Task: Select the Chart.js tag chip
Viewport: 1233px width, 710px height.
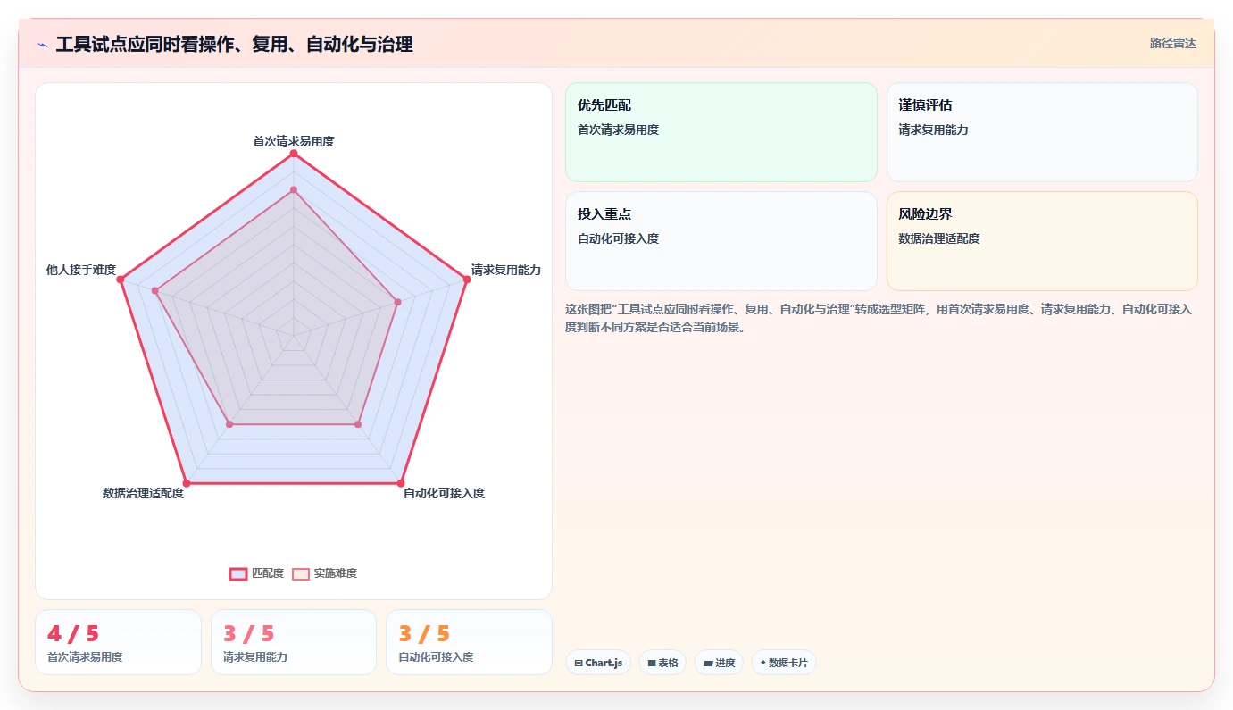Action: point(598,663)
